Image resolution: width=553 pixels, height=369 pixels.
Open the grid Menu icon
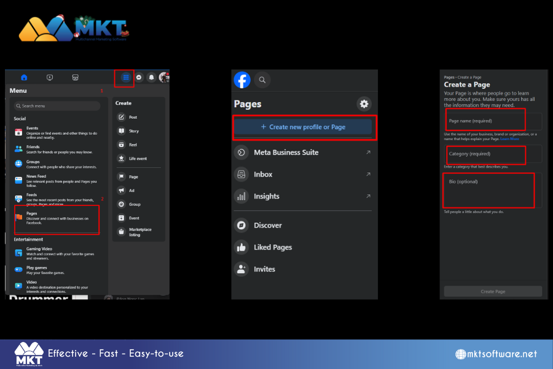coord(126,77)
